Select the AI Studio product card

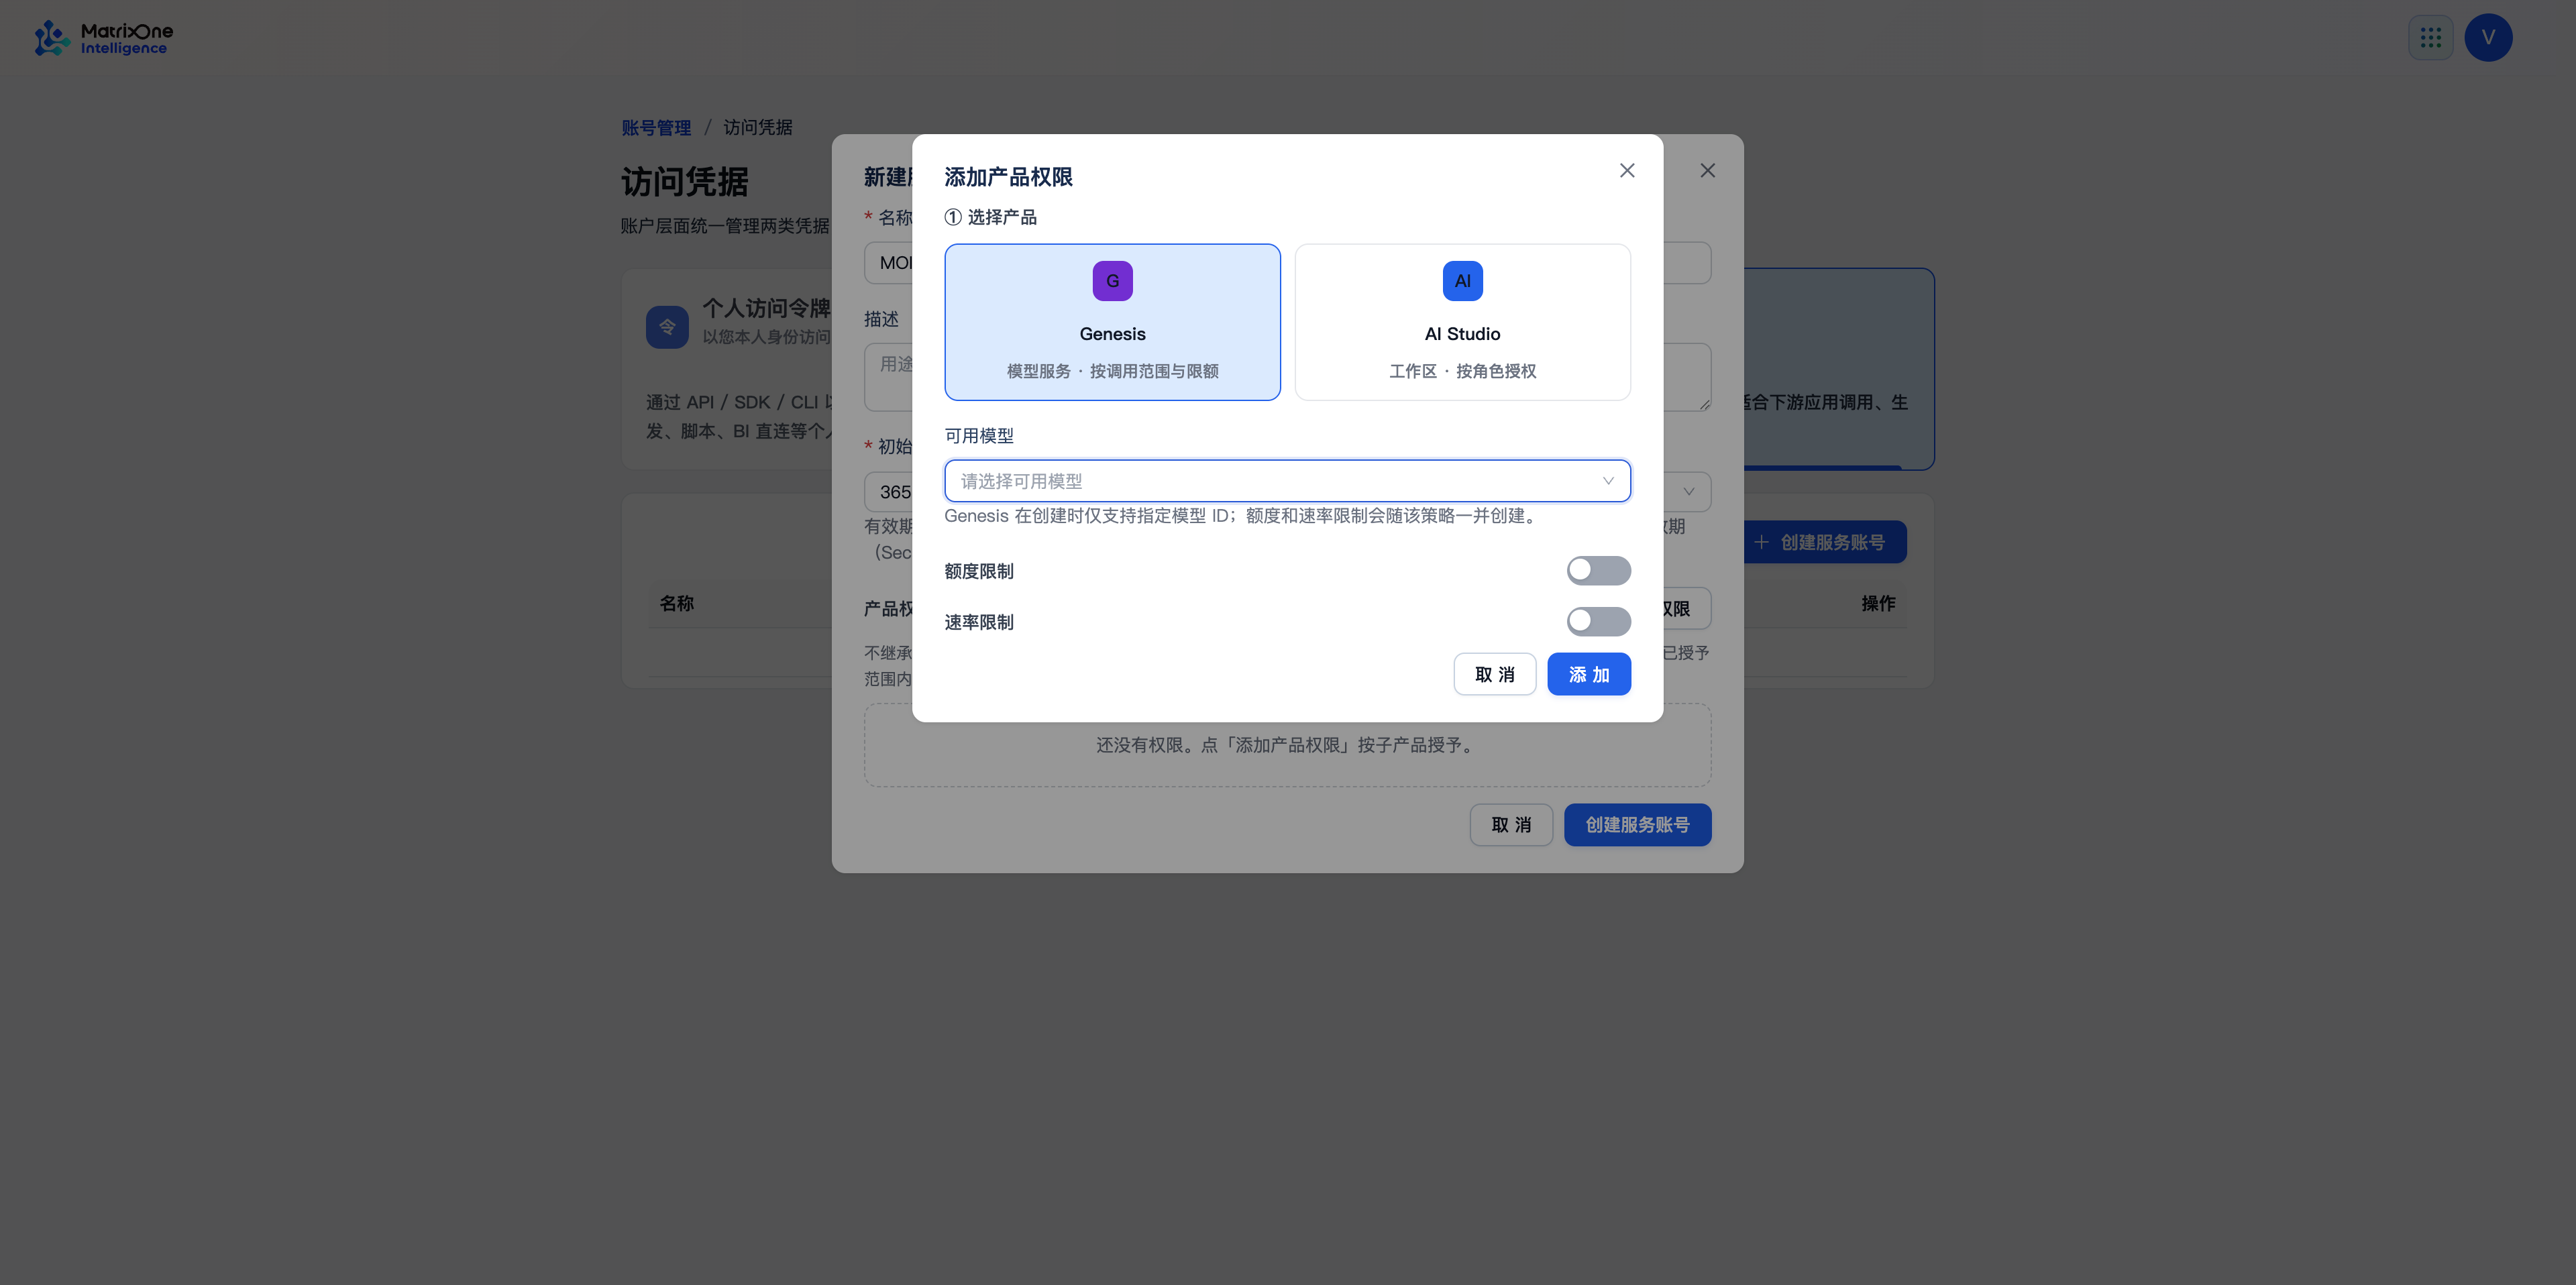coord(1462,322)
